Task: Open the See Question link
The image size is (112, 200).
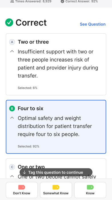Action: 93,24
